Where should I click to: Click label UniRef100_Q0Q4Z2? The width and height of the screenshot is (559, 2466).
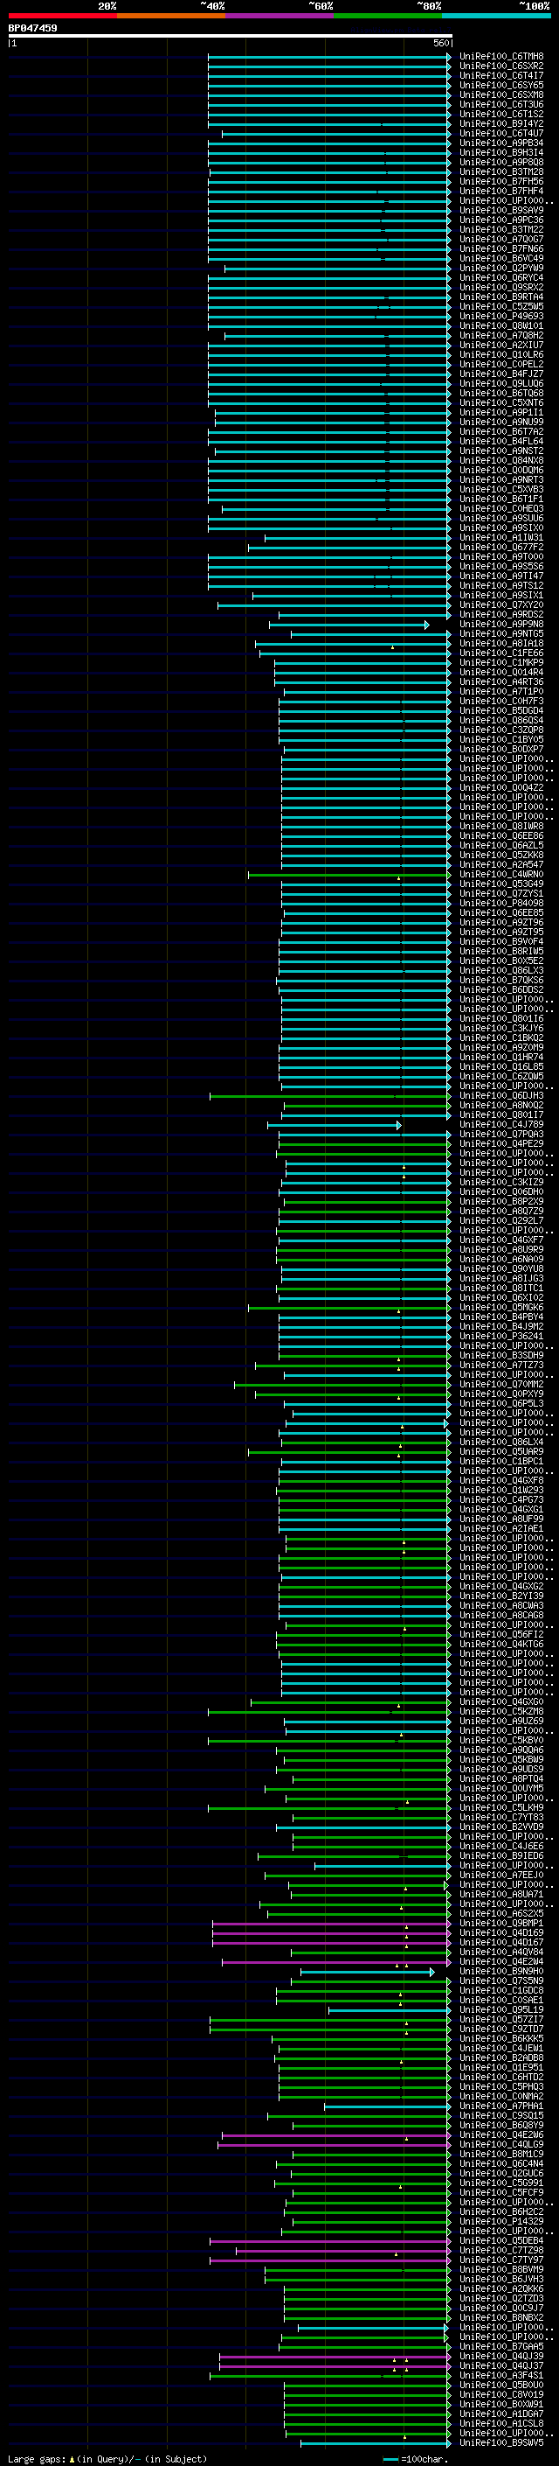[x=501, y=788]
